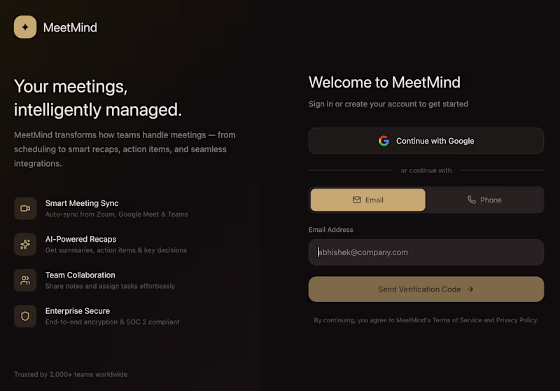The image size is (560, 391).
Task: Click the phone handset icon
Action: point(471,200)
